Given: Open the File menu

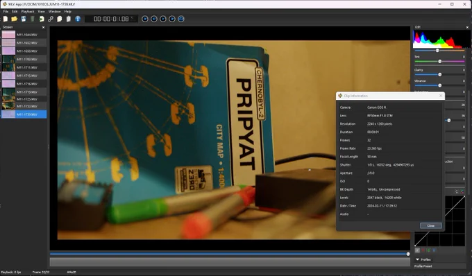Looking at the screenshot, I should 6,11.
